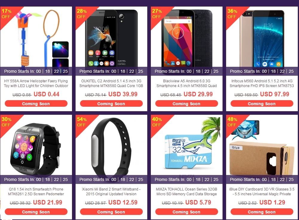This screenshot has height=220, width=299.
Task: Open the Blackview A5 smartphone product image
Action: coord(187,37)
